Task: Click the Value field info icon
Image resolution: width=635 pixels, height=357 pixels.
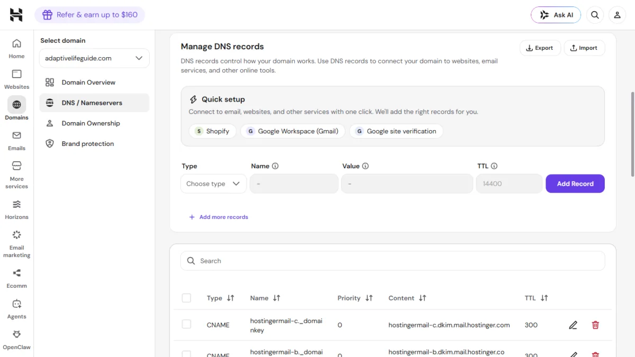Action: (365, 166)
